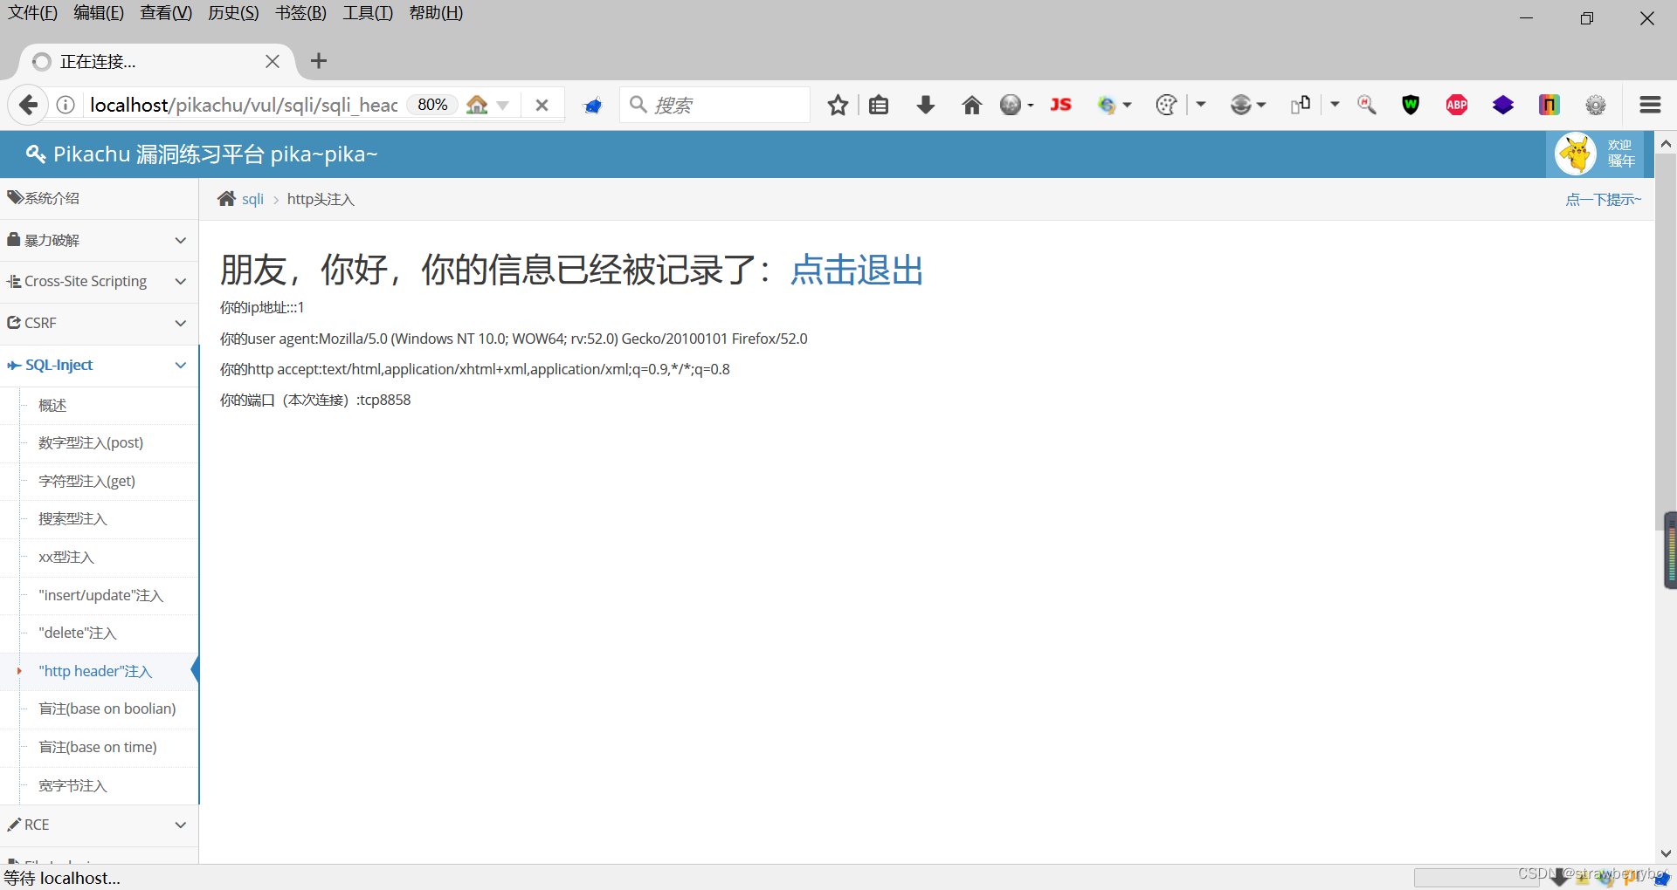The image size is (1677, 890).
Task: Click the 点击退出 logout link
Action: tap(856, 270)
